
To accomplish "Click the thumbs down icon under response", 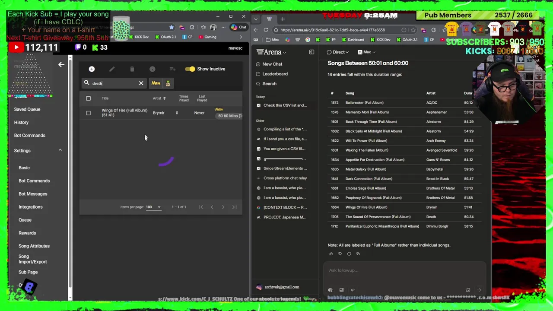I will point(340,254).
